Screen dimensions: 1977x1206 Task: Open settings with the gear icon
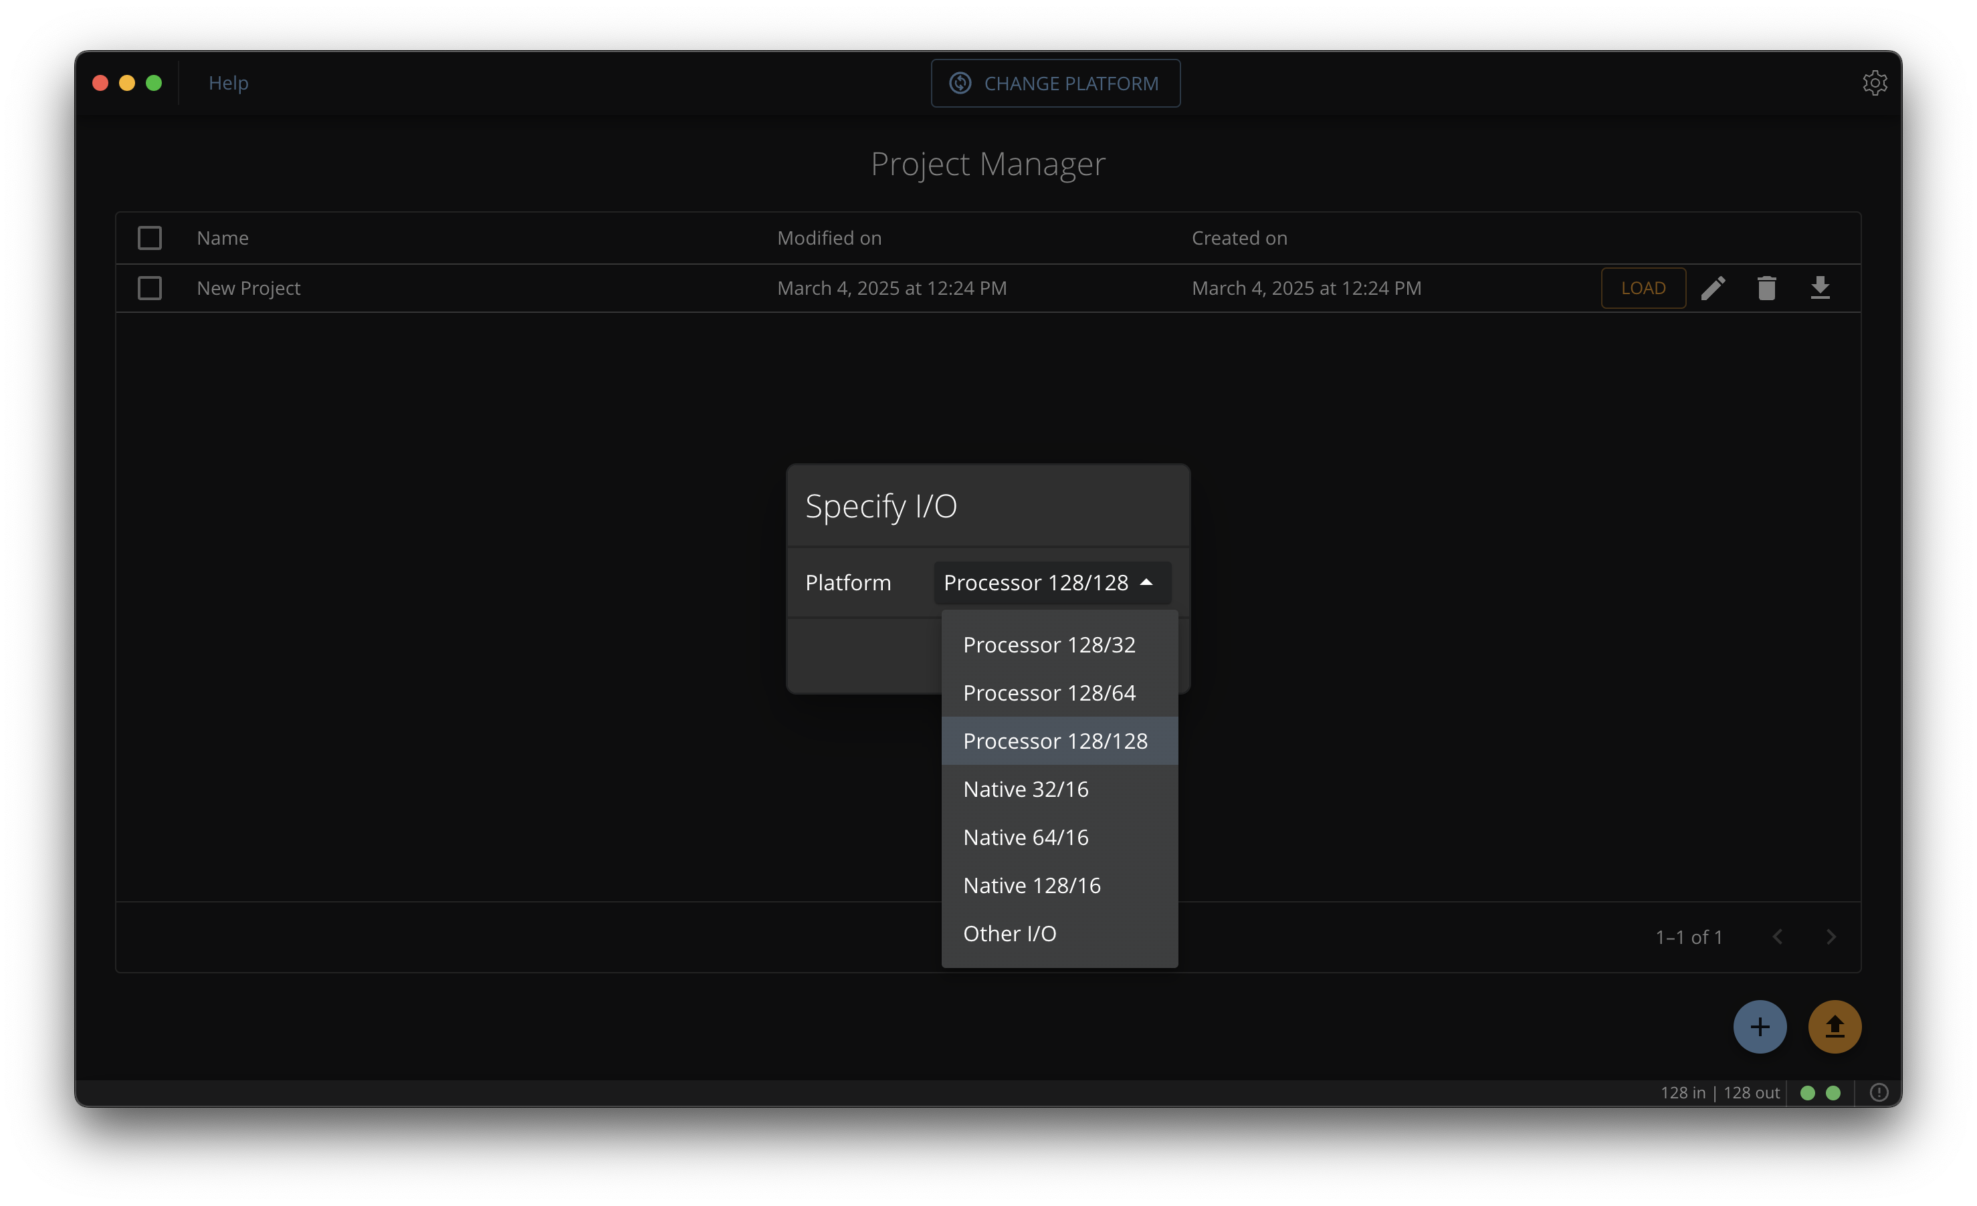click(1874, 83)
